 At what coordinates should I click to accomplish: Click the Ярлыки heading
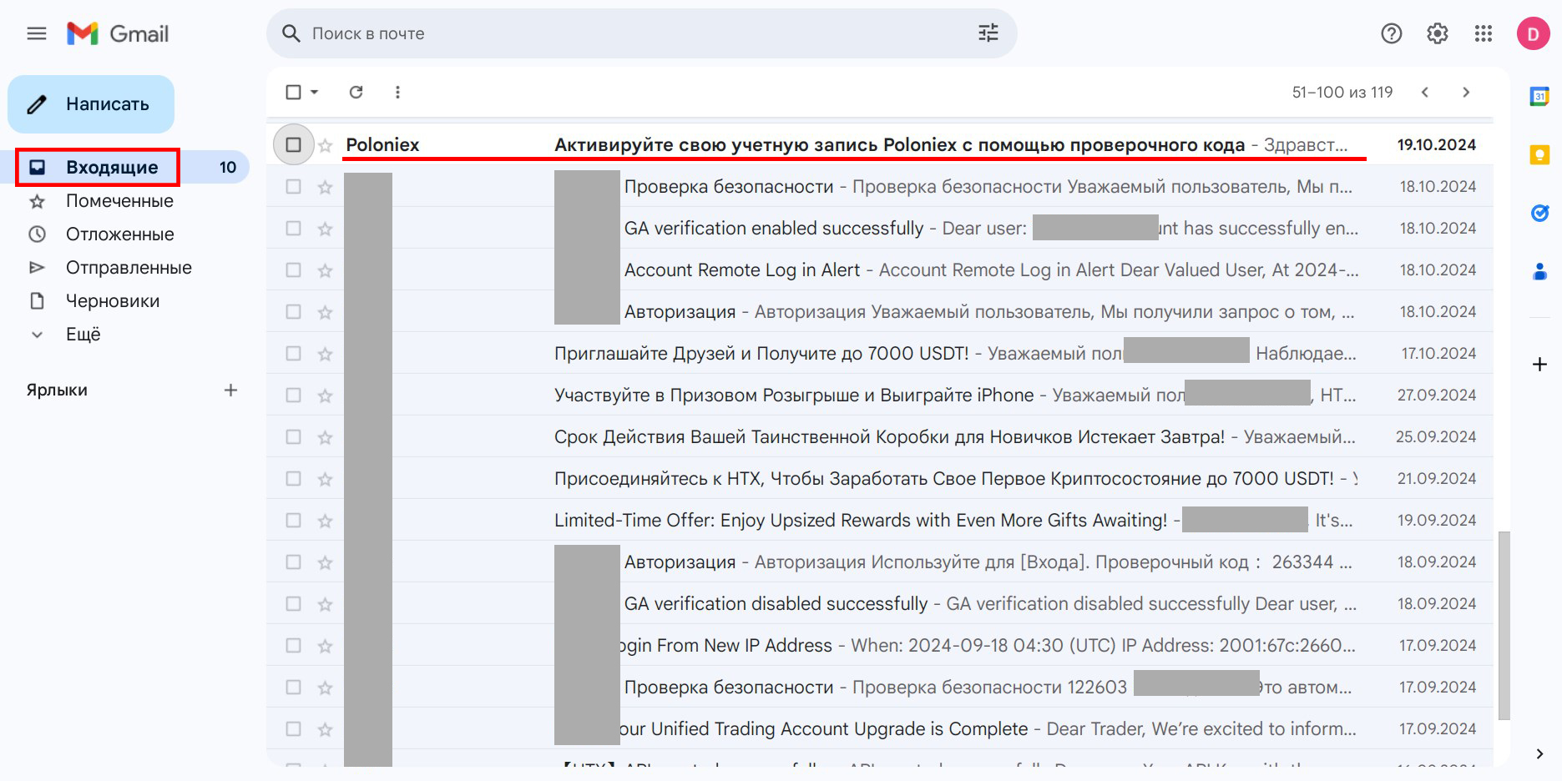(x=57, y=390)
